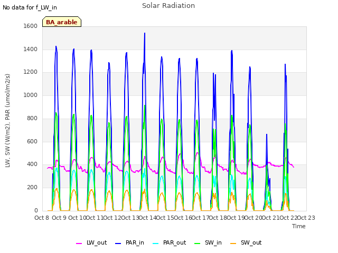Viewport: 338px width, 253px height.
Task: Click the Oct 8 x-axis label
Action: pos(42,218)
